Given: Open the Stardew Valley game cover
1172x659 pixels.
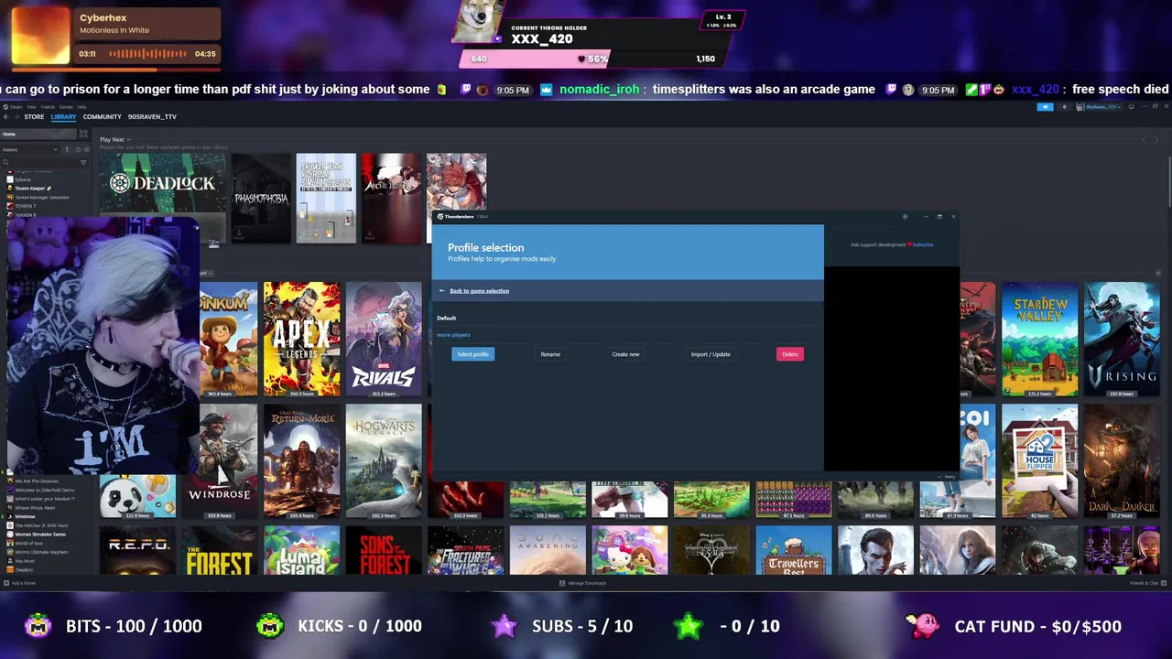Looking at the screenshot, I should (x=1039, y=340).
